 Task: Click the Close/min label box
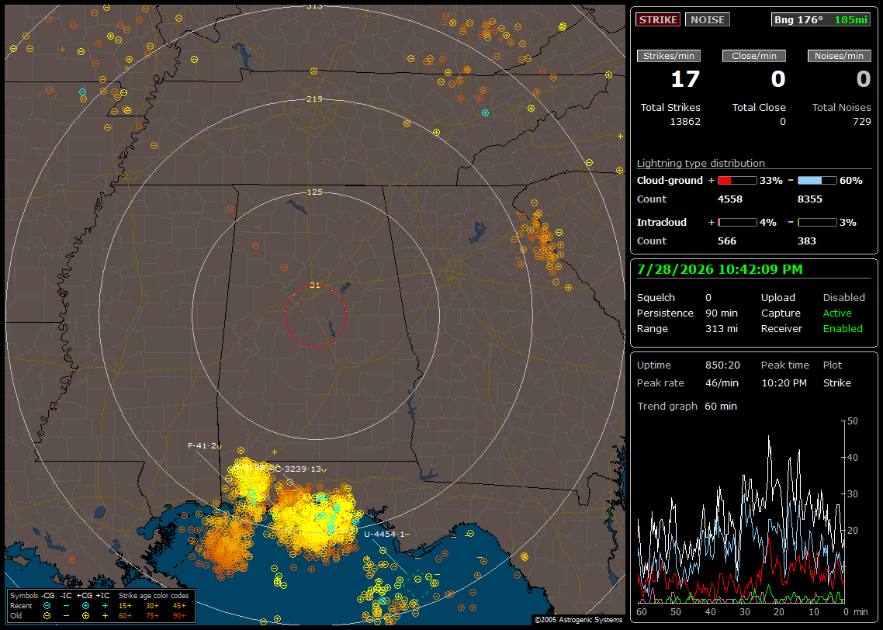click(754, 56)
